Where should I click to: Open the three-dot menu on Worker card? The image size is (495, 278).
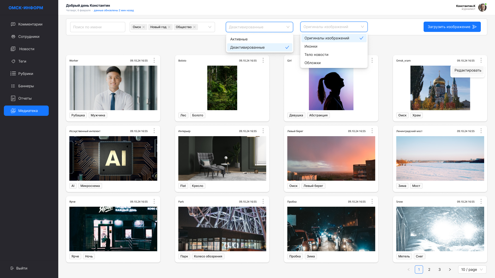tap(154, 60)
